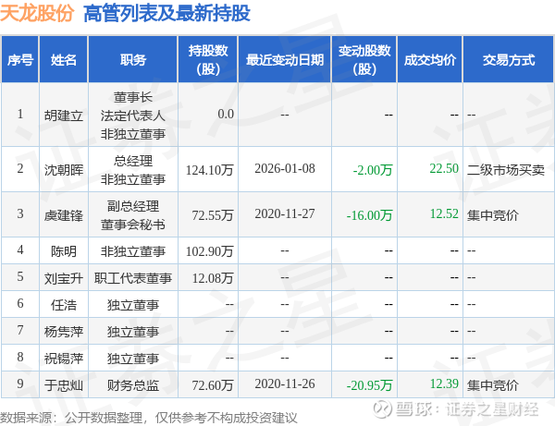Click the name 任浩
The width and height of the screenshot is (555, 426).
pyautogui.click(x=63, y=305)
